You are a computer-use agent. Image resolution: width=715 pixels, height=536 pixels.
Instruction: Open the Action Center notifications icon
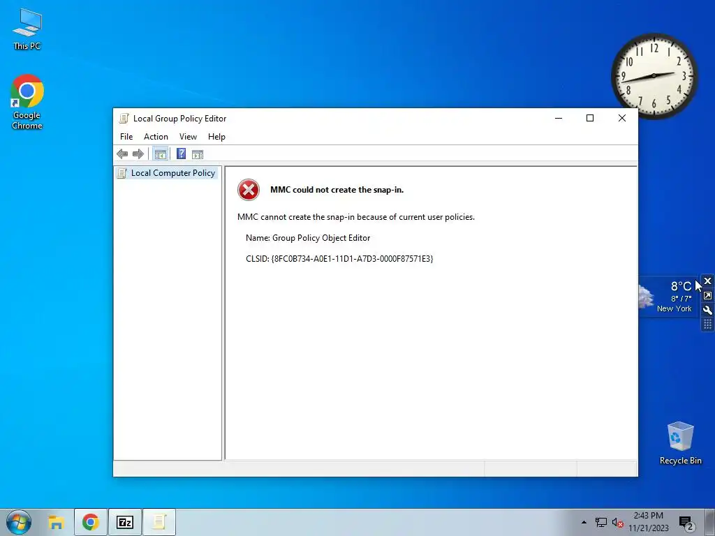(686, 523)
